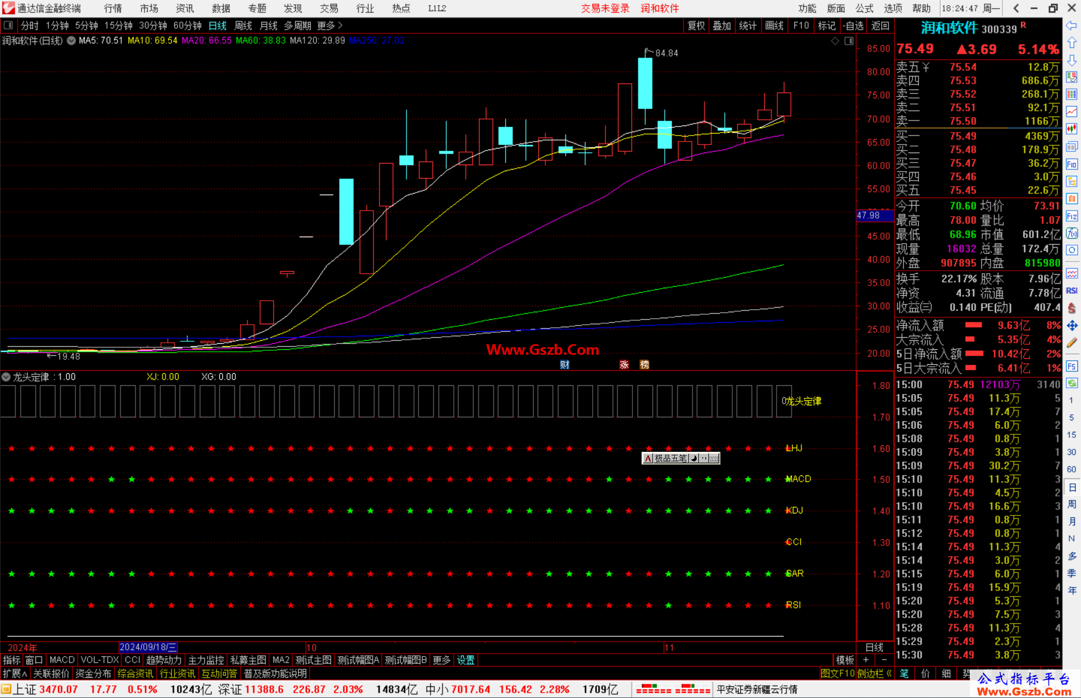Select the MACD indicator tab
Image resolution: width=1081 pixels, height=698 pixels.
[62, 660]
